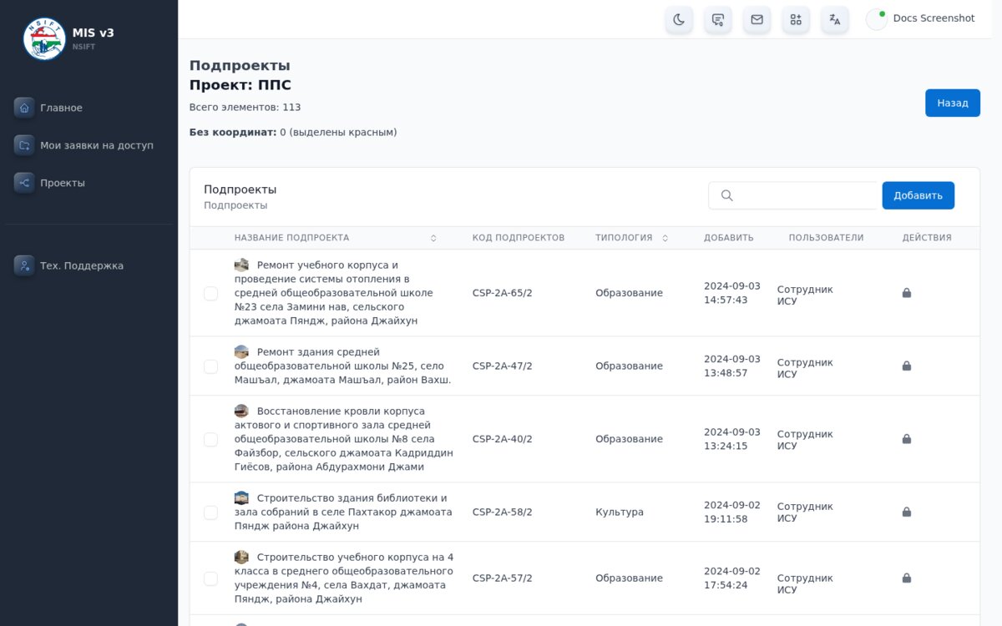Click the Культура typology cell

coord(620,512)
